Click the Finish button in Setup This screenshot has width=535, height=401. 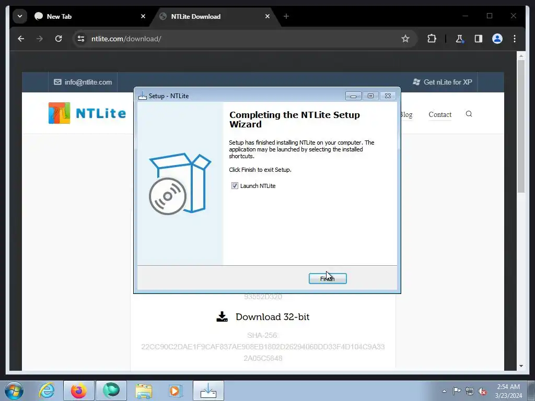[328, 279]
